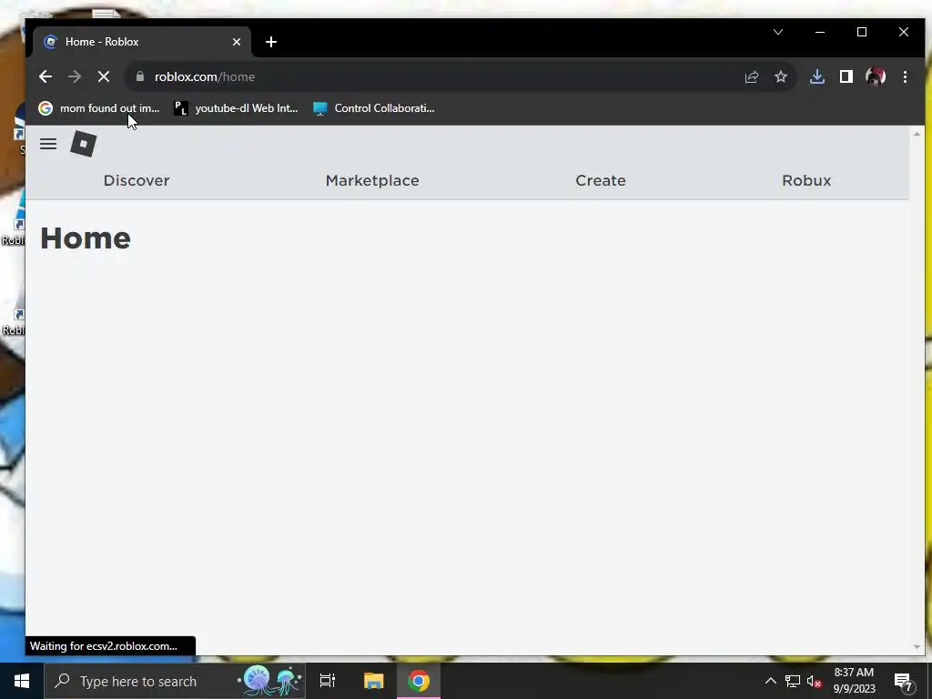Screen dimensions: 932x699
Task: Close the Home - Roblox tab
Action: (x=237, y=42)
